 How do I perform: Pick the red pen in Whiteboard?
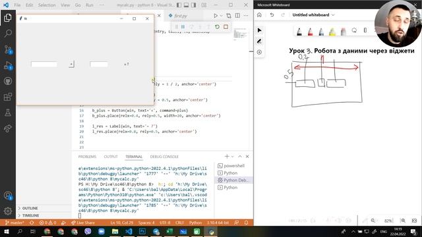click(x=311, y=32)
